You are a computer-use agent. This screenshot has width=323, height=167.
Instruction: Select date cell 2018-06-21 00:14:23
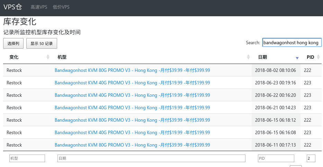pos(276,108)
